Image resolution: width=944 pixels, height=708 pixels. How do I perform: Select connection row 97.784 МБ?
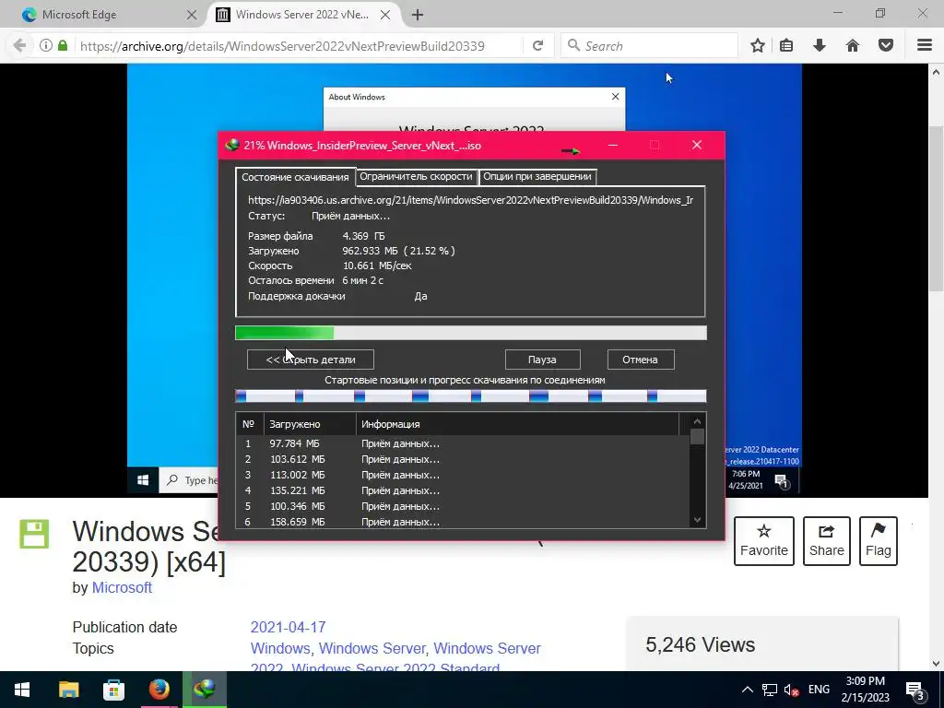[x=463, y=443]
